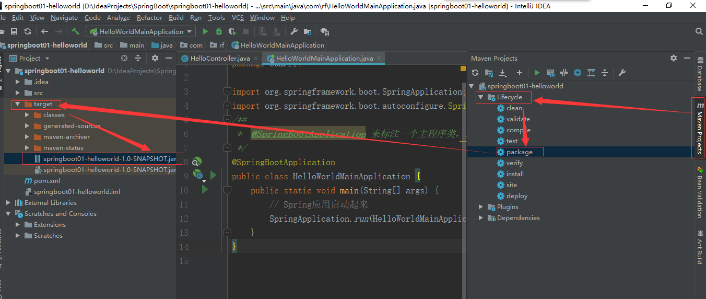Close the HelloWorldMainApplication.java tab
This screenshot has height=299, width=706.
click(379, 59)
